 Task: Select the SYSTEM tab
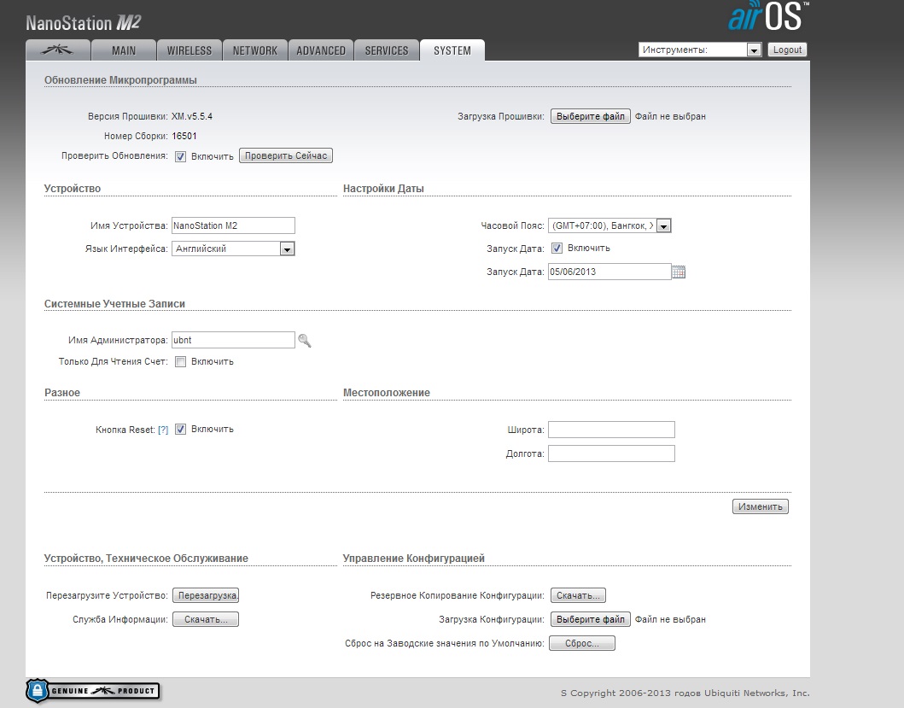[x=452, y=50]
